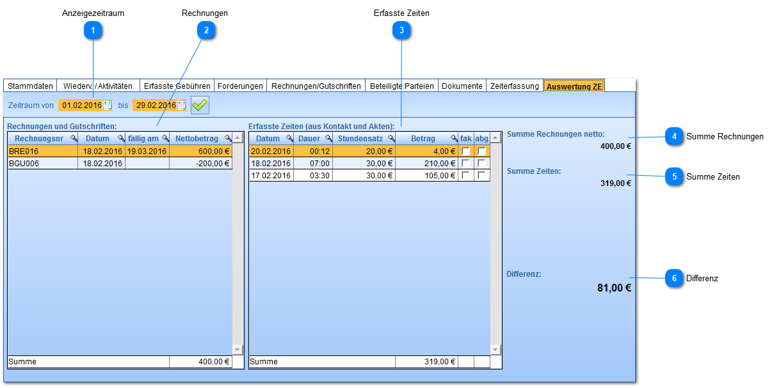
Task: Open the Zeiterfassung tab
Action: (x=515, y=86)
